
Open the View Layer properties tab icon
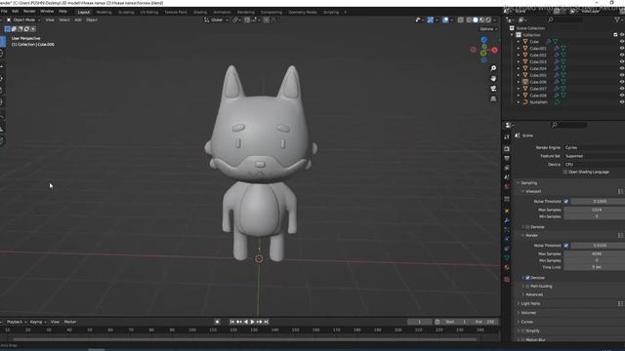tap(507, 168)
